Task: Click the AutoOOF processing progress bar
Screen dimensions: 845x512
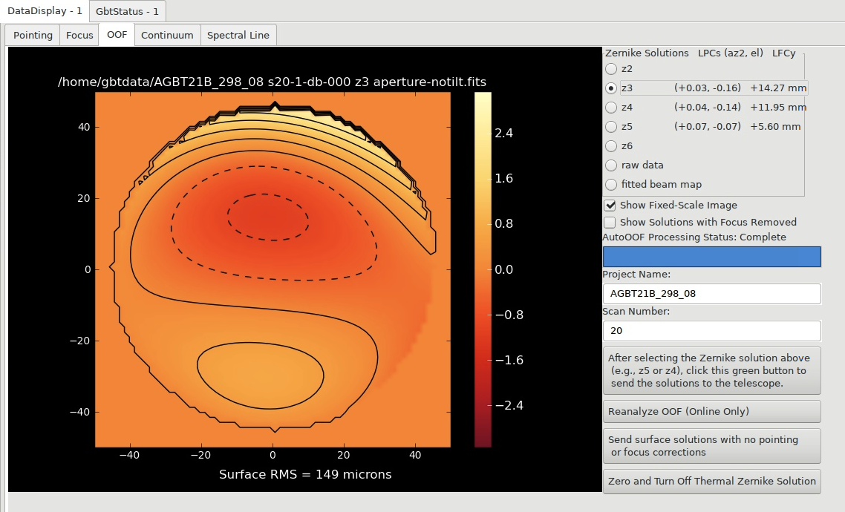Action: coord(711,257)
